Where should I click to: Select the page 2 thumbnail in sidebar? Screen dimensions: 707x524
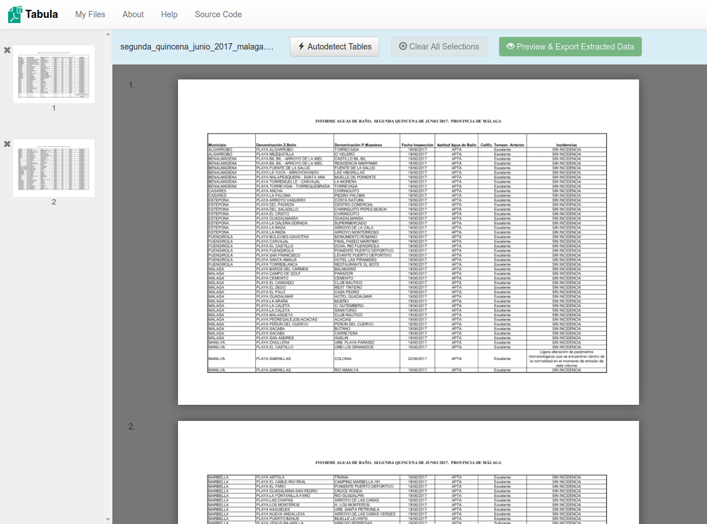click(x=54, y=168)
